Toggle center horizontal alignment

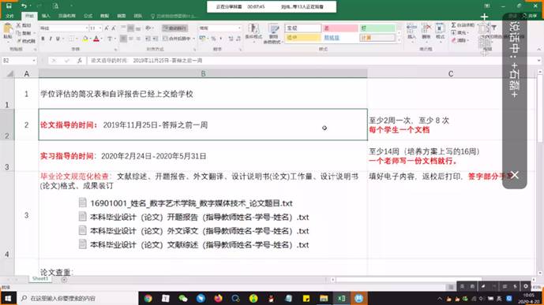tap(131, 39)
